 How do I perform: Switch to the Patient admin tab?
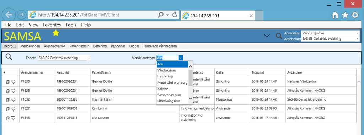[x=79, y=46]
